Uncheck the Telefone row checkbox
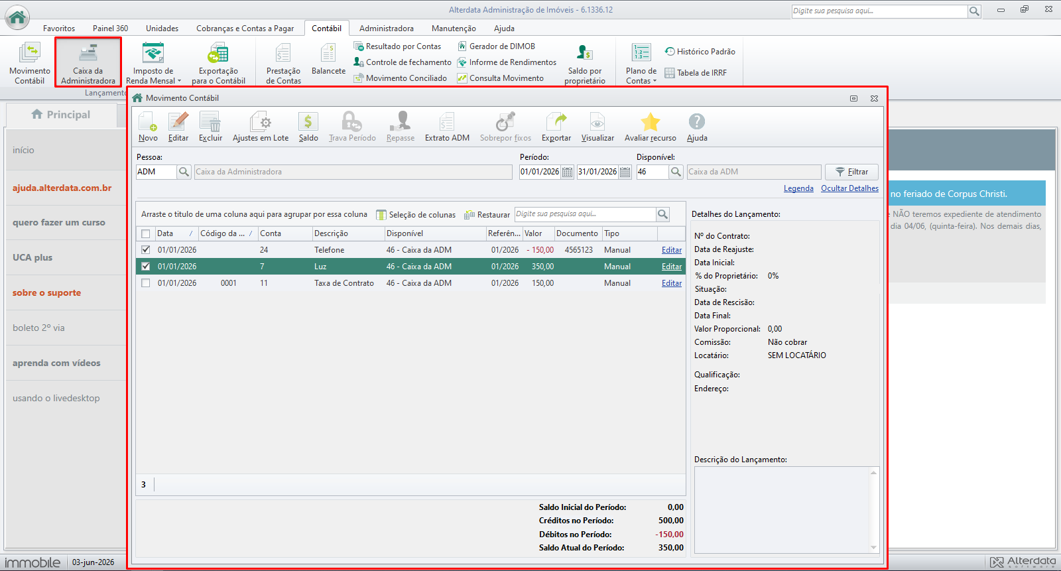 146,250
